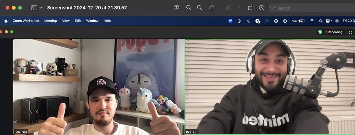Viewport: 355px width, 135px height.
Task: Rotate the image with the rotate button
Action: coord(251,8)
